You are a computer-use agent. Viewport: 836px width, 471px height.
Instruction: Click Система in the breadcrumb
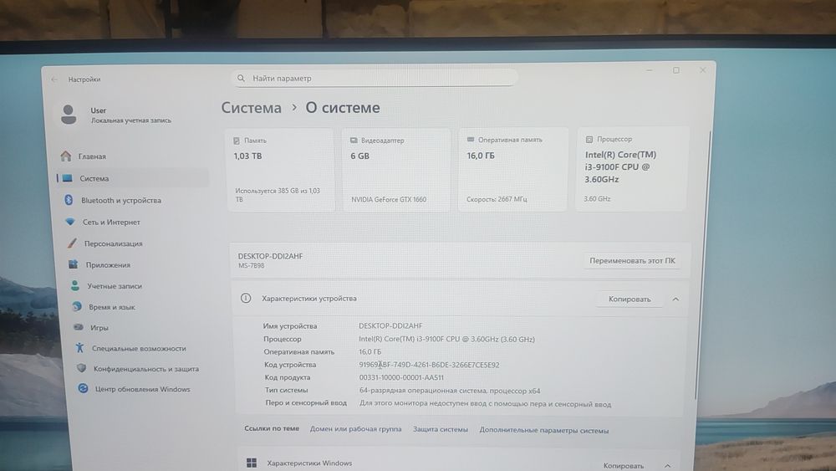pyautogui.click(x=251, y=108)
